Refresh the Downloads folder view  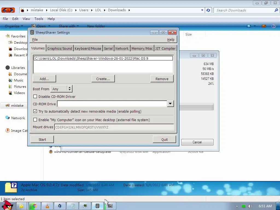[x=208, y=10]
